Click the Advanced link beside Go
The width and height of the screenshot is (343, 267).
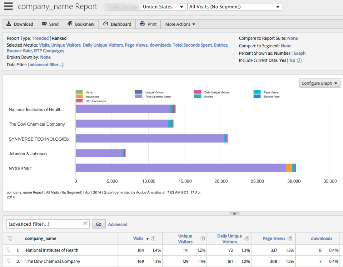118,224
